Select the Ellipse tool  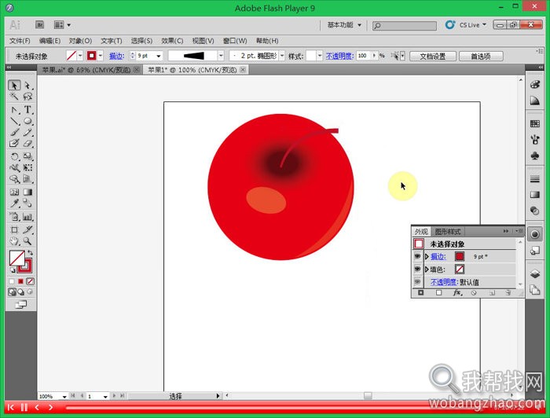[x=27, y=121]
